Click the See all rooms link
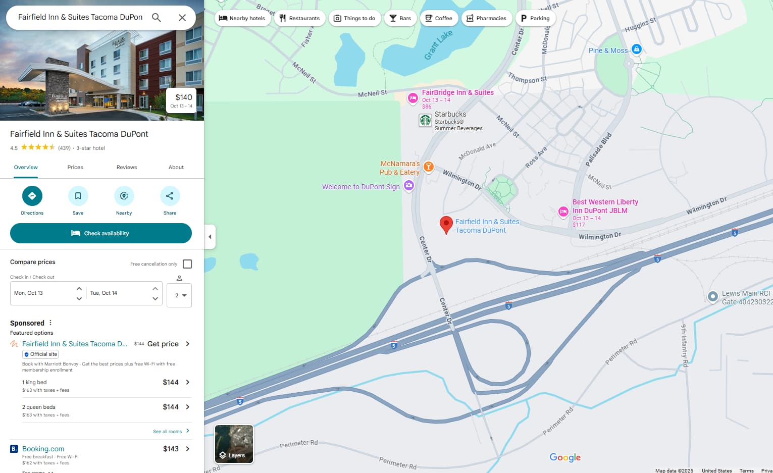The width and height of the screenshot is (773, 473). coord(171,432)
